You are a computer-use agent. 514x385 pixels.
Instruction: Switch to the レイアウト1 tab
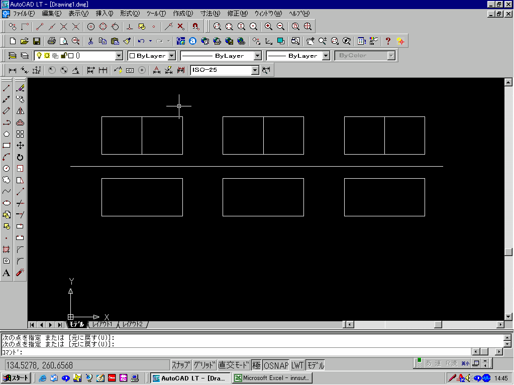[x=102, y=324]
